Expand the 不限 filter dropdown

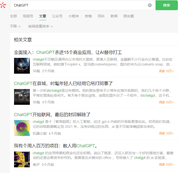click(x=15, y=26)
